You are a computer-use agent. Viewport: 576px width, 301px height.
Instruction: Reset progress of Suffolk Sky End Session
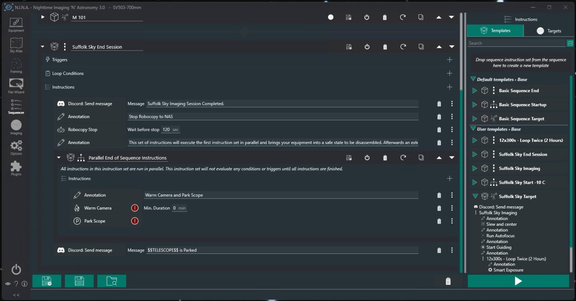pyautogui.click(x=403, y=47)
